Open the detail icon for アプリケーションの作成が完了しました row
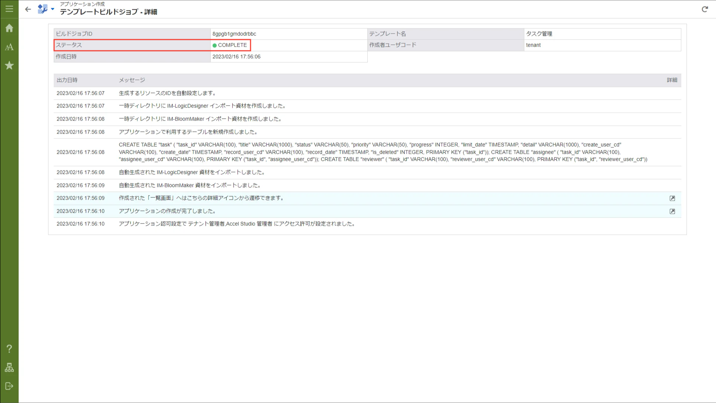 coord(672,212)
